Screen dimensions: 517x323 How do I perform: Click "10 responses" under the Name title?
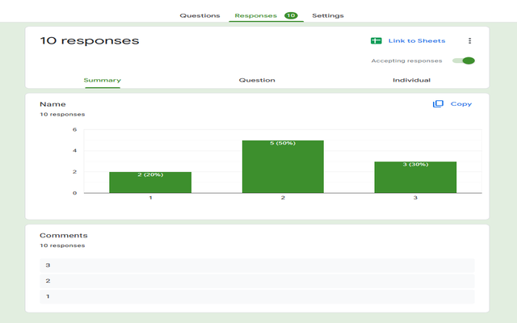[62, 115]
